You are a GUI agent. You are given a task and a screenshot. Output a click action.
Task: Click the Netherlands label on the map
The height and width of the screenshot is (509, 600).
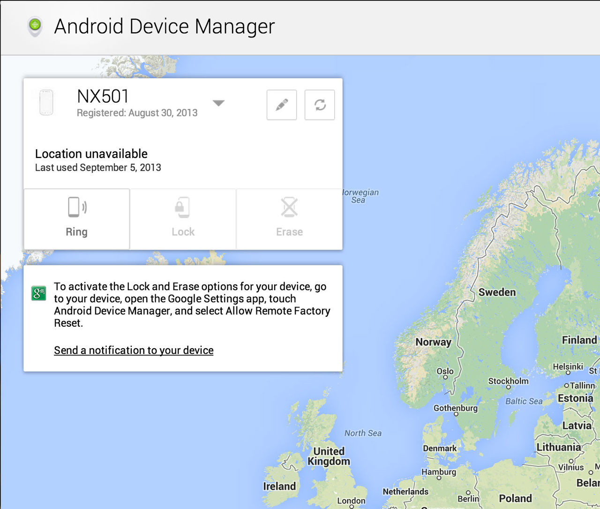(x=405, y=491)
